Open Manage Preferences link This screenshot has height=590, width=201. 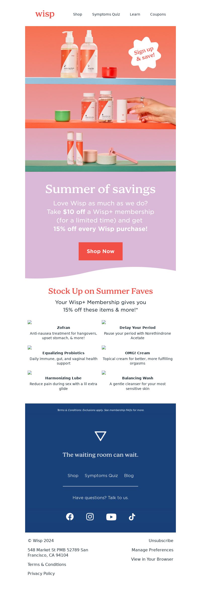click(153, 550)
